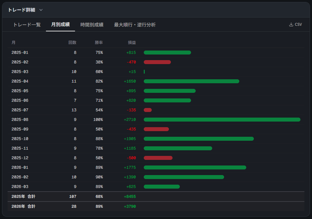This screenshot has width=312, height=219.
Task: Open the トレード一覧 tab
Action: 27,25
